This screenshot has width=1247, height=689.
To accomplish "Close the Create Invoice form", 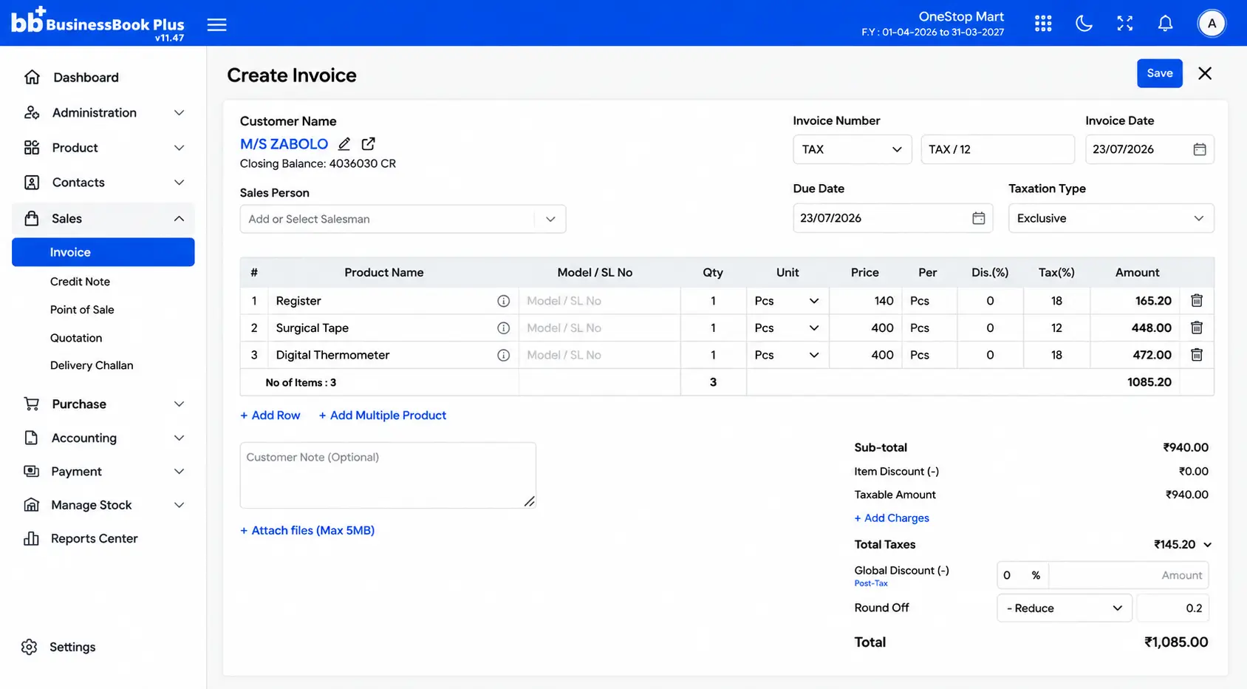I will point(1205,73).
